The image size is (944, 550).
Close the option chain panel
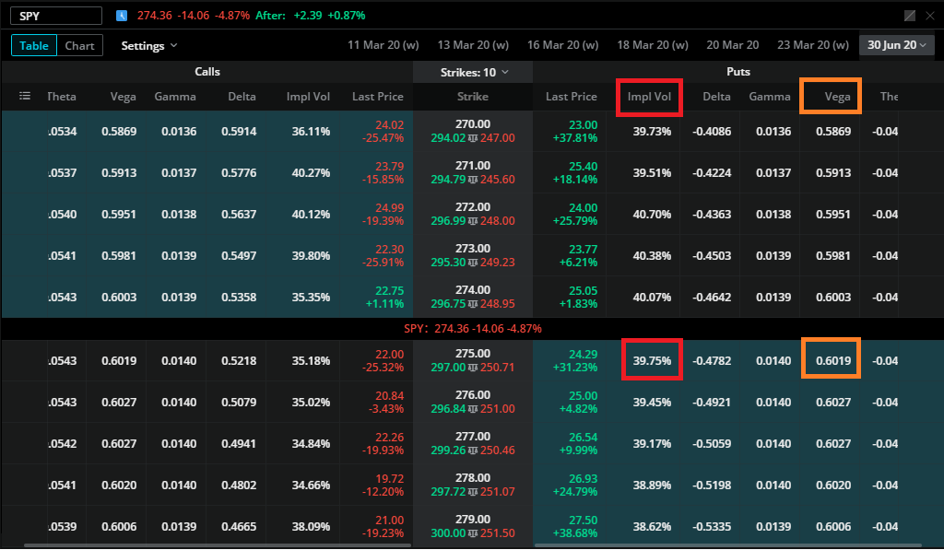point(930,16)
